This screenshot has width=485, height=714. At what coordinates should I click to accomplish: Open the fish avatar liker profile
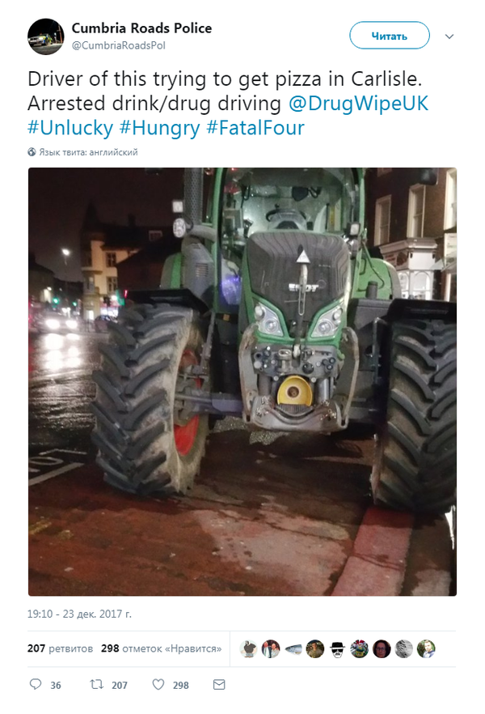(x=293, y=649)
